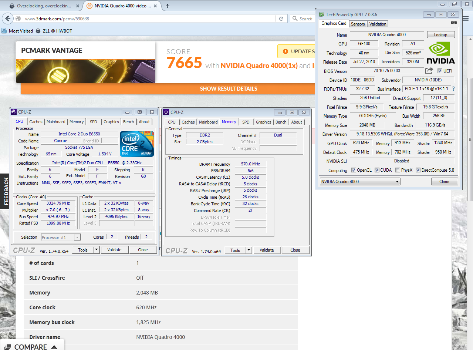
Task: Click Validate in left CPU-Z window
Action: 114,250
